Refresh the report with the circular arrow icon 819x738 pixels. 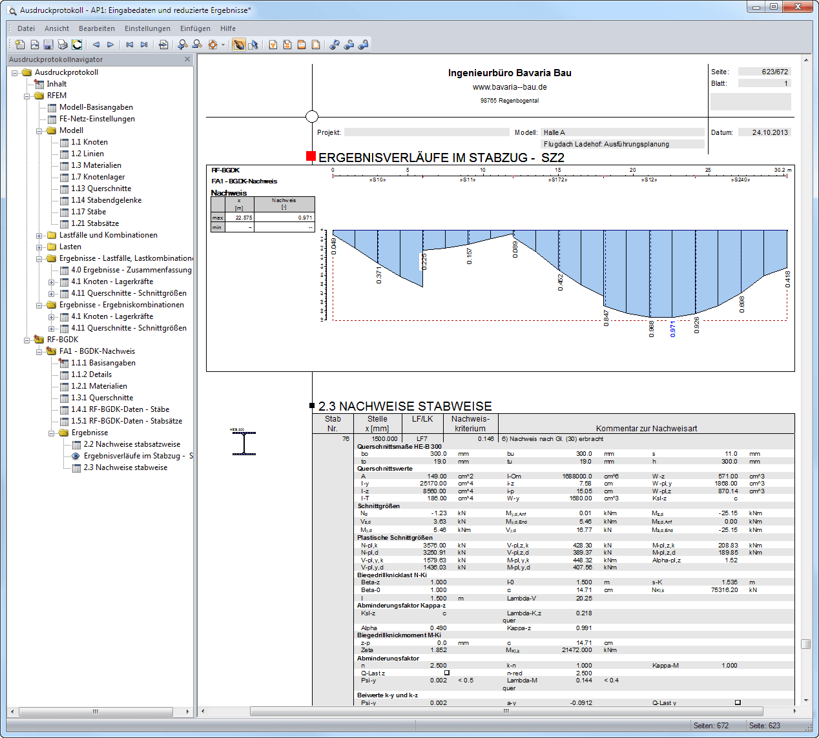77,45
